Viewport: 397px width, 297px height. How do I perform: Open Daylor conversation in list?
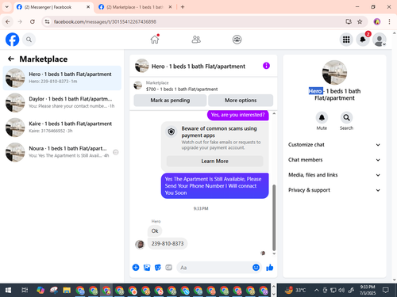click(62, 102)
